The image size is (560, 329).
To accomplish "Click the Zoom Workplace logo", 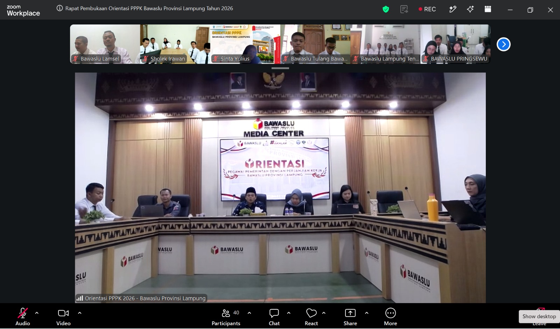I will coord(23,11).
